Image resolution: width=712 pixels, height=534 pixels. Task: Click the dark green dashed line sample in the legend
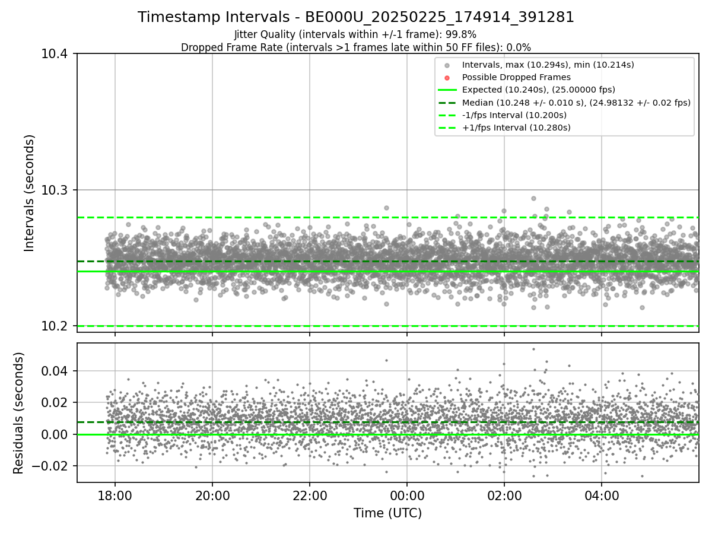(447, 103)
